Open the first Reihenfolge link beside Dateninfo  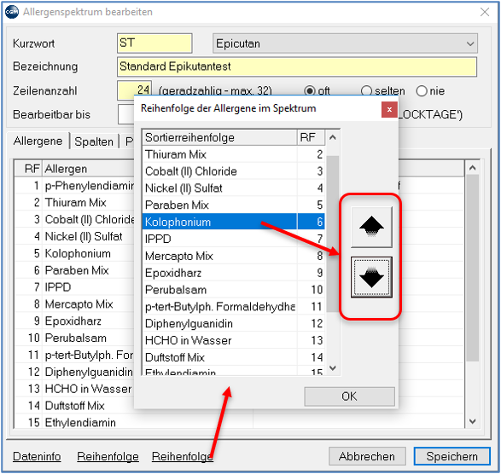click(x=108, y=456)
